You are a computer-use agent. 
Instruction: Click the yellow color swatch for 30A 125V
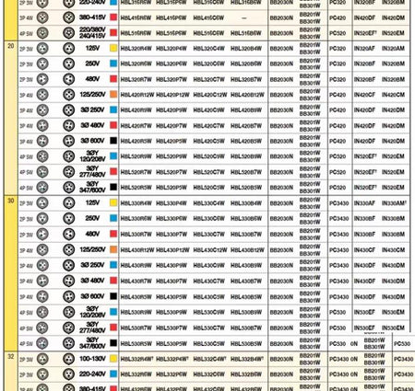(x=113, y=202)
